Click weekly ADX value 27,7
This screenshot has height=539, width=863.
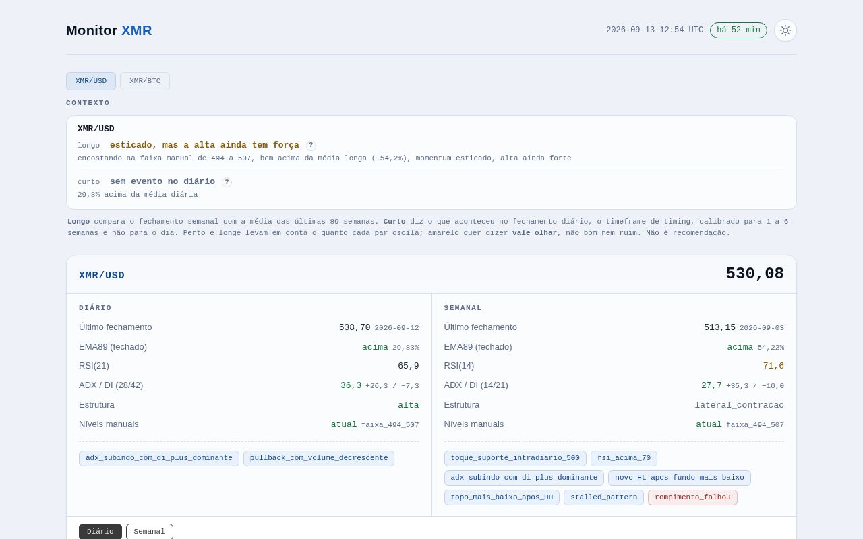click(x=711, y=385)
